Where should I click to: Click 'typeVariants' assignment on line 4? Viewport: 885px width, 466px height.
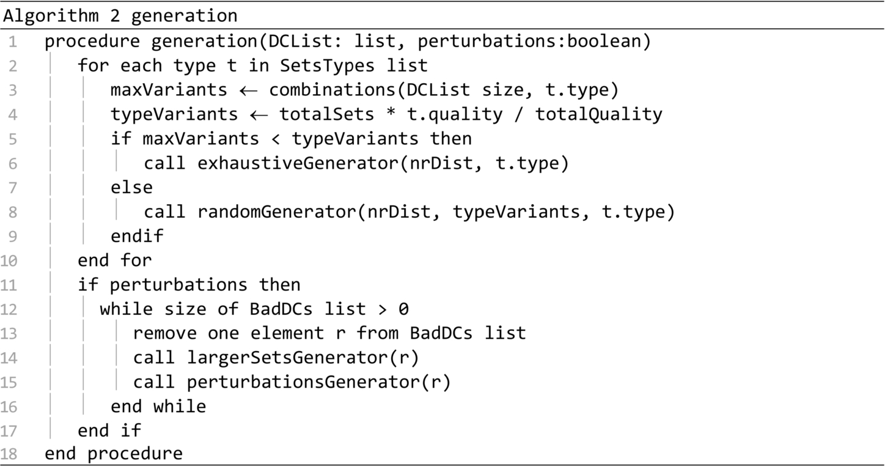(x=174, y=114)
